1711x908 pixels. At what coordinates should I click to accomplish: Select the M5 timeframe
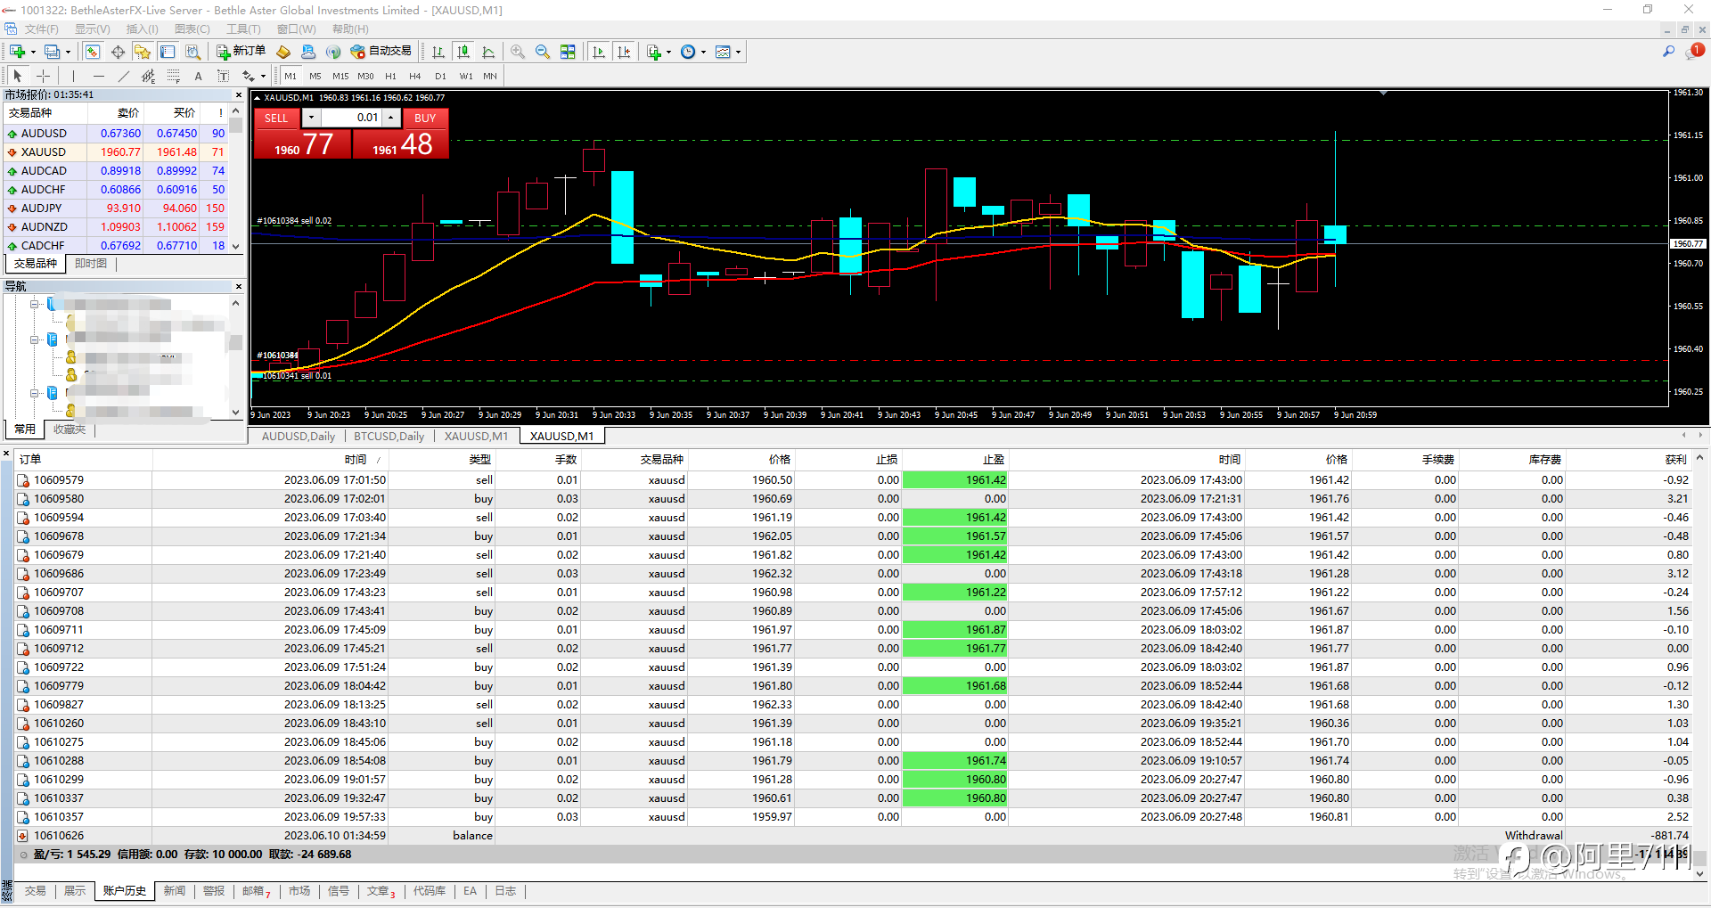point(315,76)
